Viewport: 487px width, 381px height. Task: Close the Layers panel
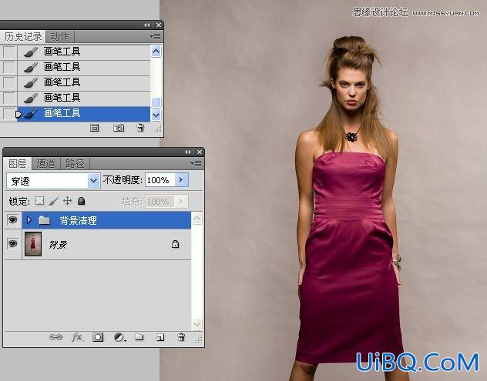(x=200, y=152)
